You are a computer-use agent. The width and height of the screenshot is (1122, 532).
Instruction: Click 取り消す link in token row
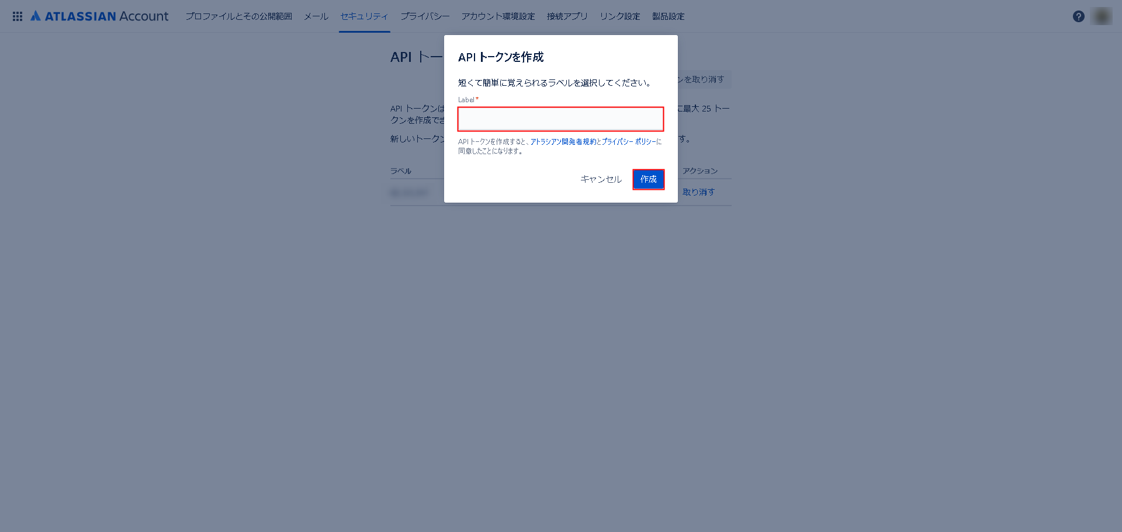(699, 192)
